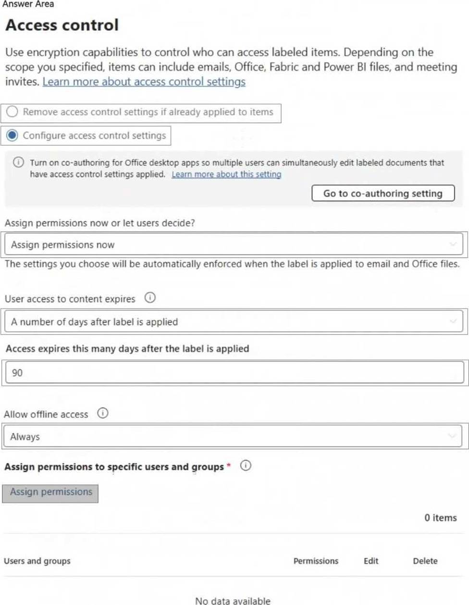
Task: Click the Users and groups column header
Action: tap(37, 561)
